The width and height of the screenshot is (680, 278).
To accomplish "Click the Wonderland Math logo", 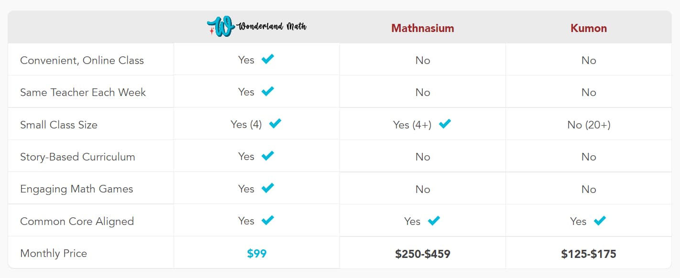I will click(257, 26).
